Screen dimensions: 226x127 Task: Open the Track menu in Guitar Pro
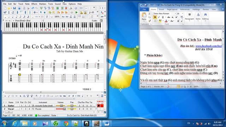pyautogui.click(x=20, y=4)
